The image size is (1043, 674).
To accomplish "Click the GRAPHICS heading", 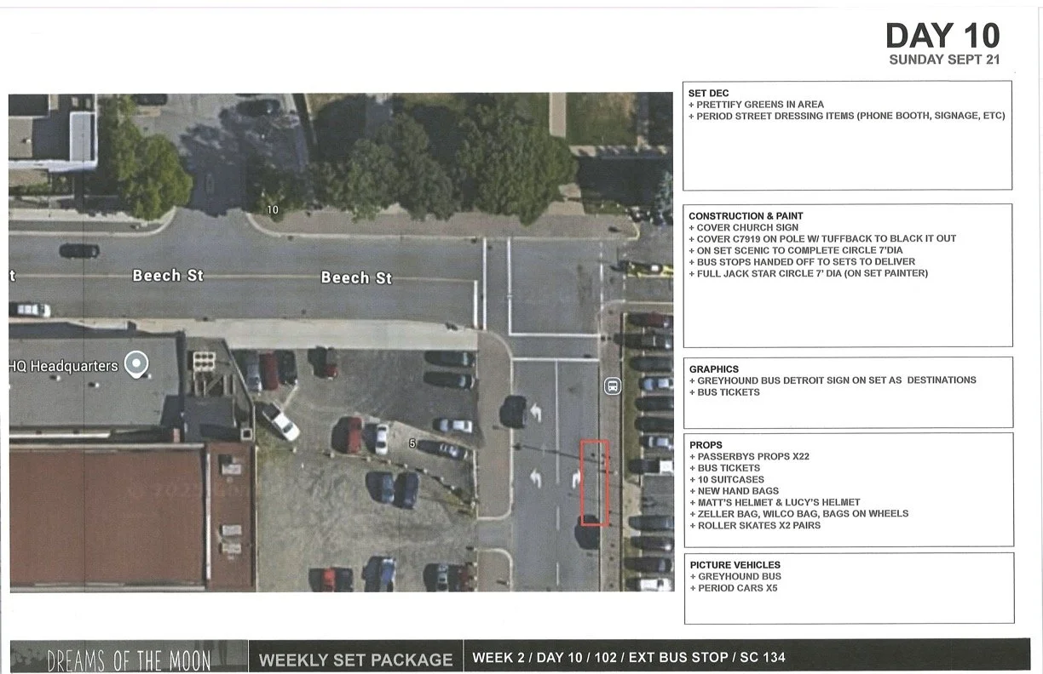I will [x=714, y=369].
